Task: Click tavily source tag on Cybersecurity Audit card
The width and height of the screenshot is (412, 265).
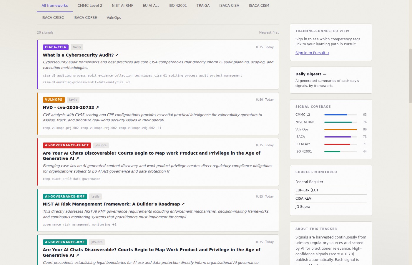Action: (77, 47)
